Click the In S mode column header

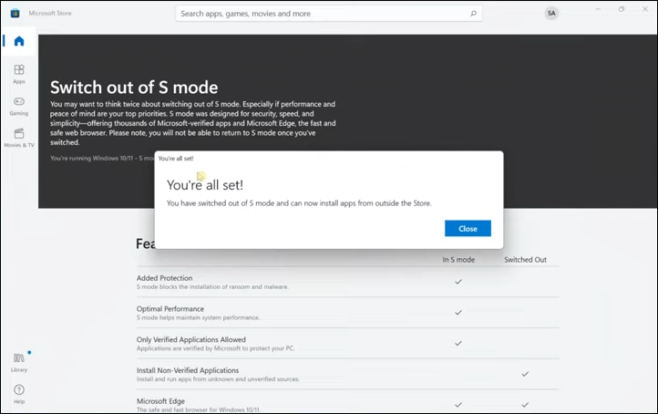point(458,260)
